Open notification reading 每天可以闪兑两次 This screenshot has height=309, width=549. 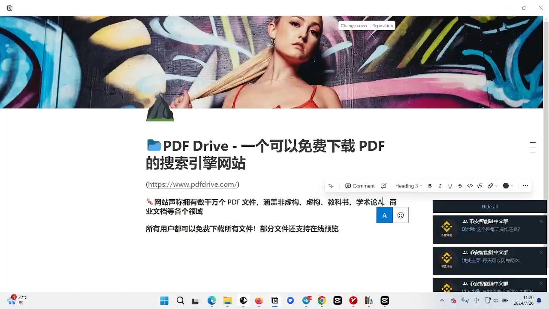(x=489, y=261)
